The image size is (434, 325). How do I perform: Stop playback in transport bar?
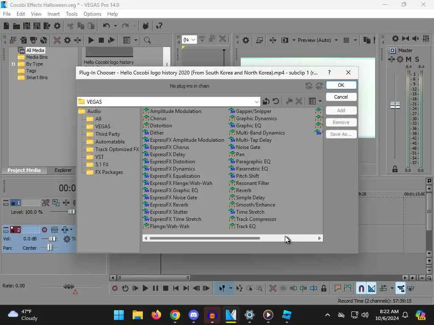pos(166,288)
